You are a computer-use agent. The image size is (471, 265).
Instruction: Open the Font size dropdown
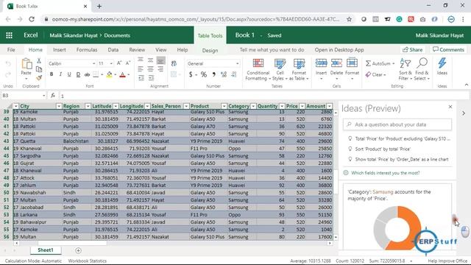(111, 63)
